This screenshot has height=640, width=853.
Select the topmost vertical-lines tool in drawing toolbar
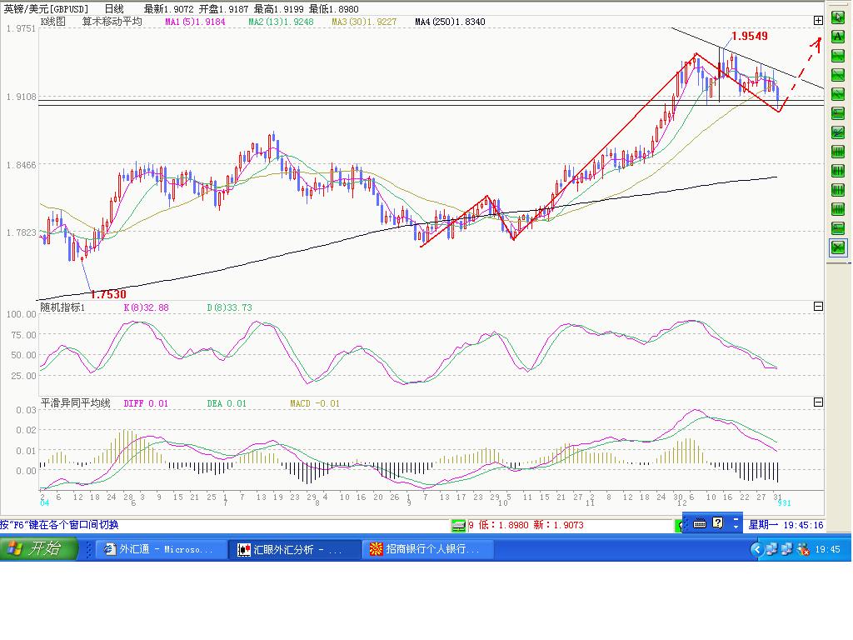coord(837,151)
